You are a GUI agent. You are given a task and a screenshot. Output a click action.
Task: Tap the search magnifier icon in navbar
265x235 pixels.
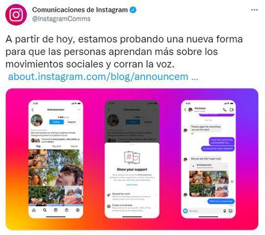45,210
